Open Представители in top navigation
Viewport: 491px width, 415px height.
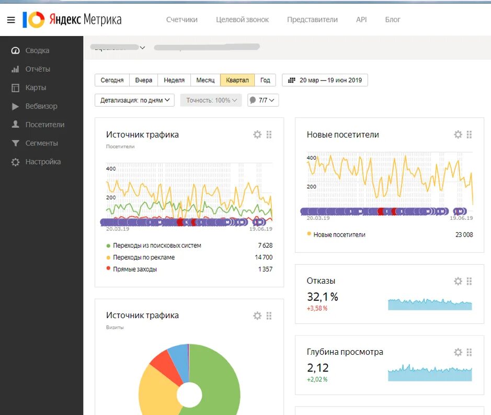[x=313, y=20]
